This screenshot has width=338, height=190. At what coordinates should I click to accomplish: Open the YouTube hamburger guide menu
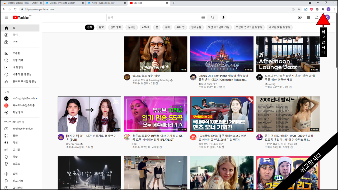6,17
